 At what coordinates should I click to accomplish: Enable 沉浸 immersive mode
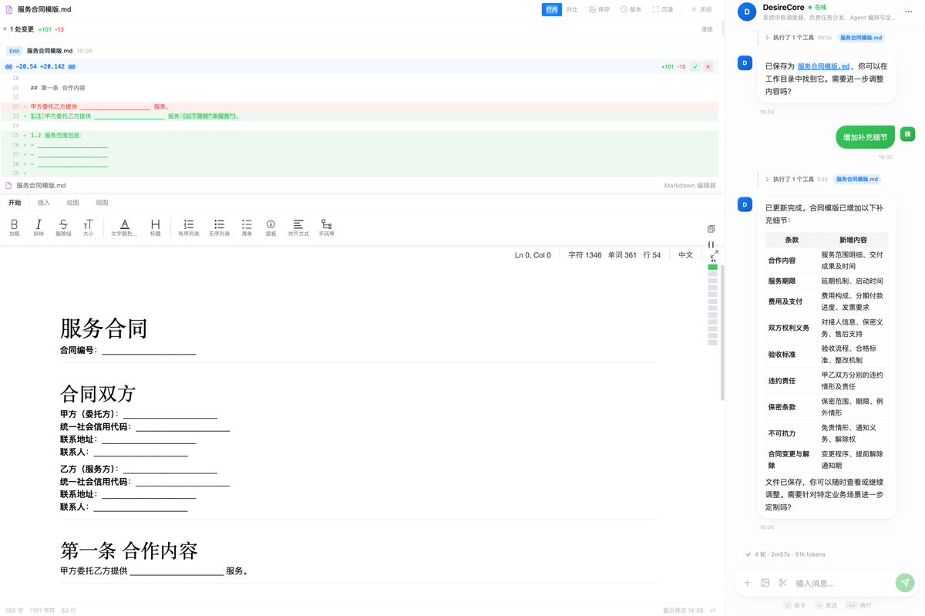coord(662,9)
